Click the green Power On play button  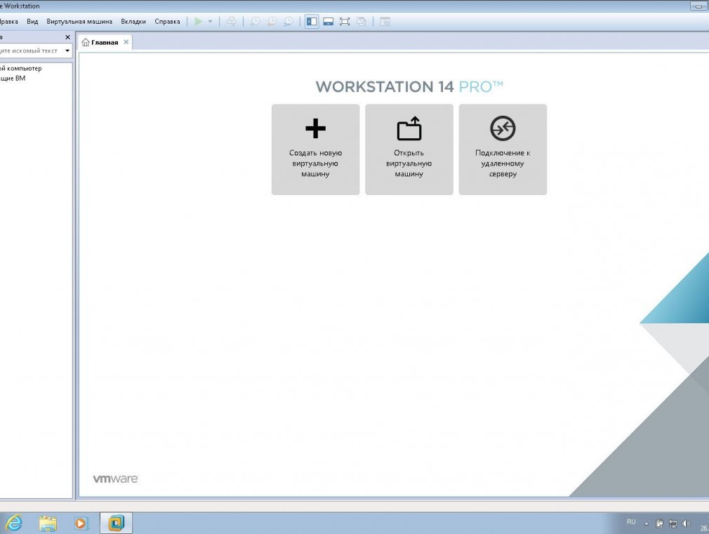(199, 21)
